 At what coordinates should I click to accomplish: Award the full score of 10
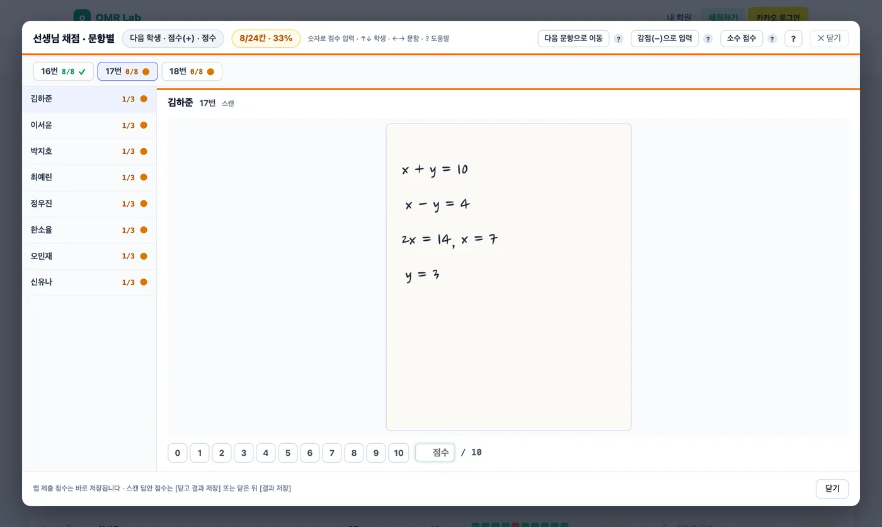click(399, 453)
